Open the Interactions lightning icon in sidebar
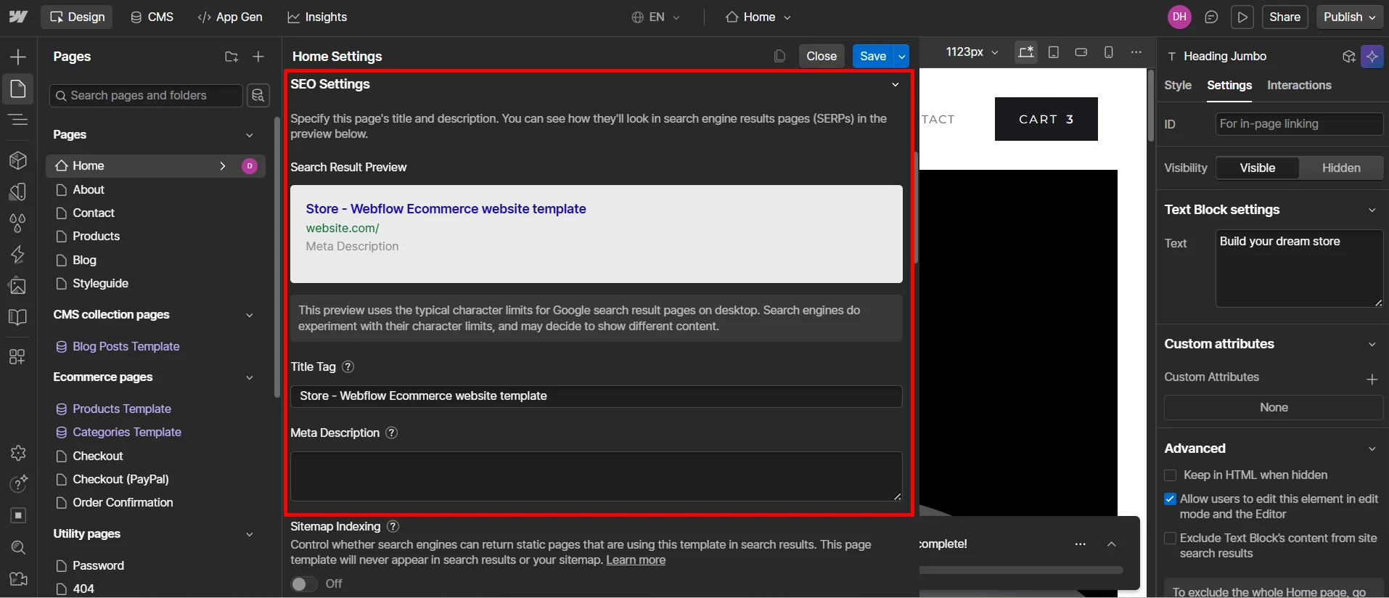1389x598 pixels. click(18, 255)
